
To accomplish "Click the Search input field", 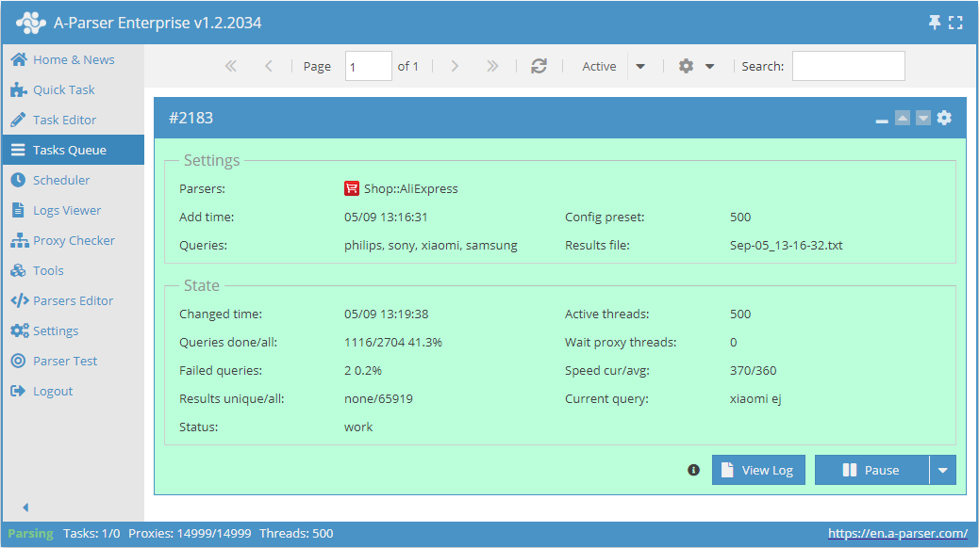I will point(848,66).
